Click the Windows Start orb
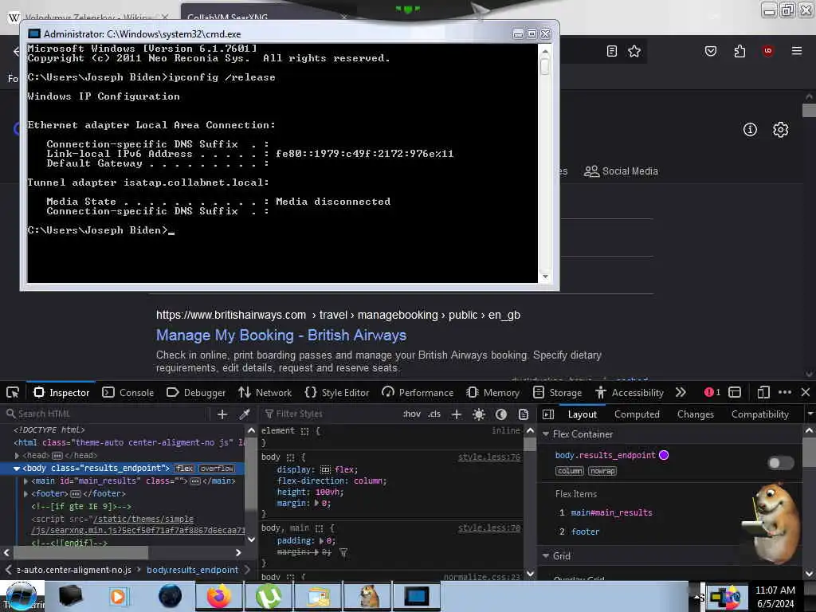The width and height of the screenshot is (816, 612). (22, 596)
